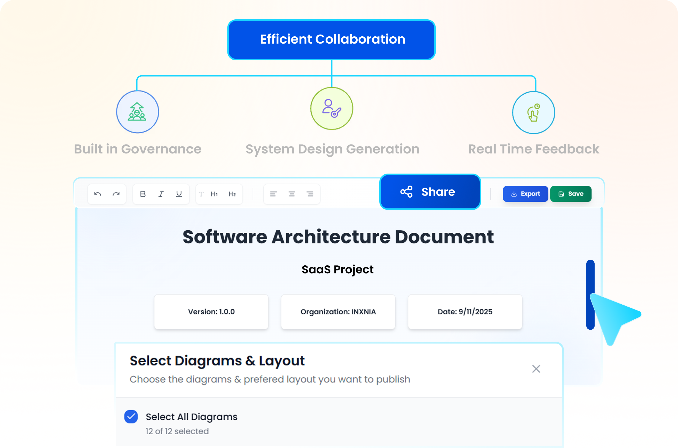Apply Heading 1 style
This screenshot has width=678, height=448.
pos(214,194)
